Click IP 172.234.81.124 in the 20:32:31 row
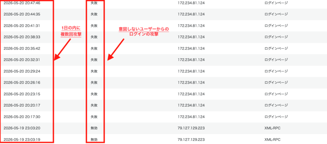Viewport: 327px width, 144px height. (x=191, y=60)
